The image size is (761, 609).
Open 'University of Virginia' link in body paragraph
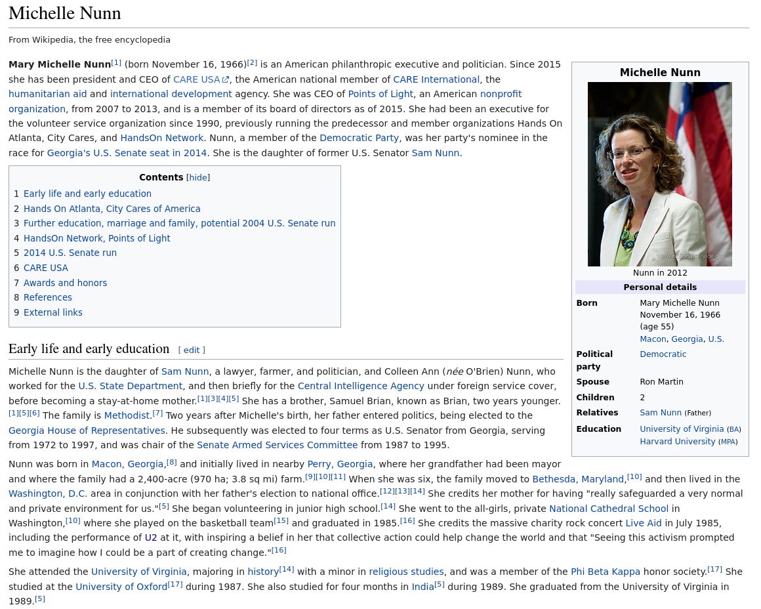click(x=139, y=572)
